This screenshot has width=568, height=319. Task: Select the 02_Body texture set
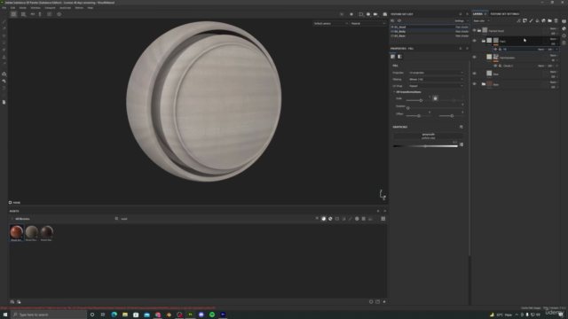430,32
